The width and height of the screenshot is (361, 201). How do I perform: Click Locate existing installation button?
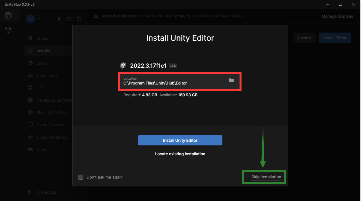click(180, 154)
